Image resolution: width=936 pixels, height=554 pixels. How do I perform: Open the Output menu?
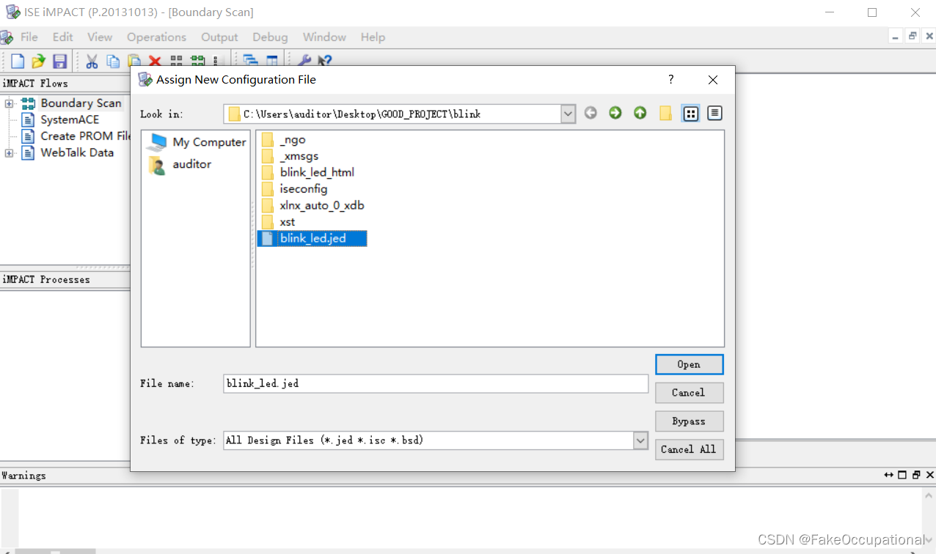(x=219, y=37)
